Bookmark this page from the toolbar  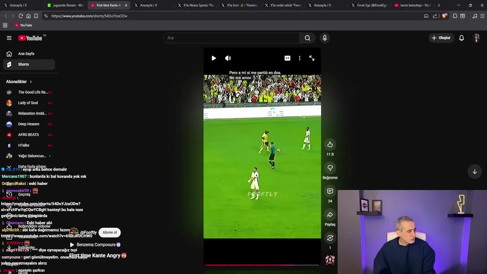[x=36, y=16]
